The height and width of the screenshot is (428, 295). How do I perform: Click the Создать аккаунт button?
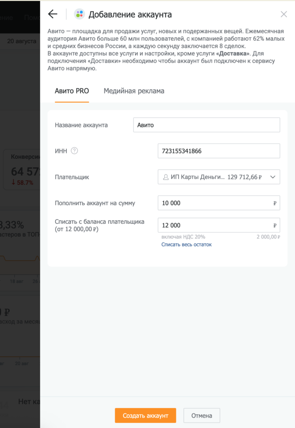[x=146, y=415]
